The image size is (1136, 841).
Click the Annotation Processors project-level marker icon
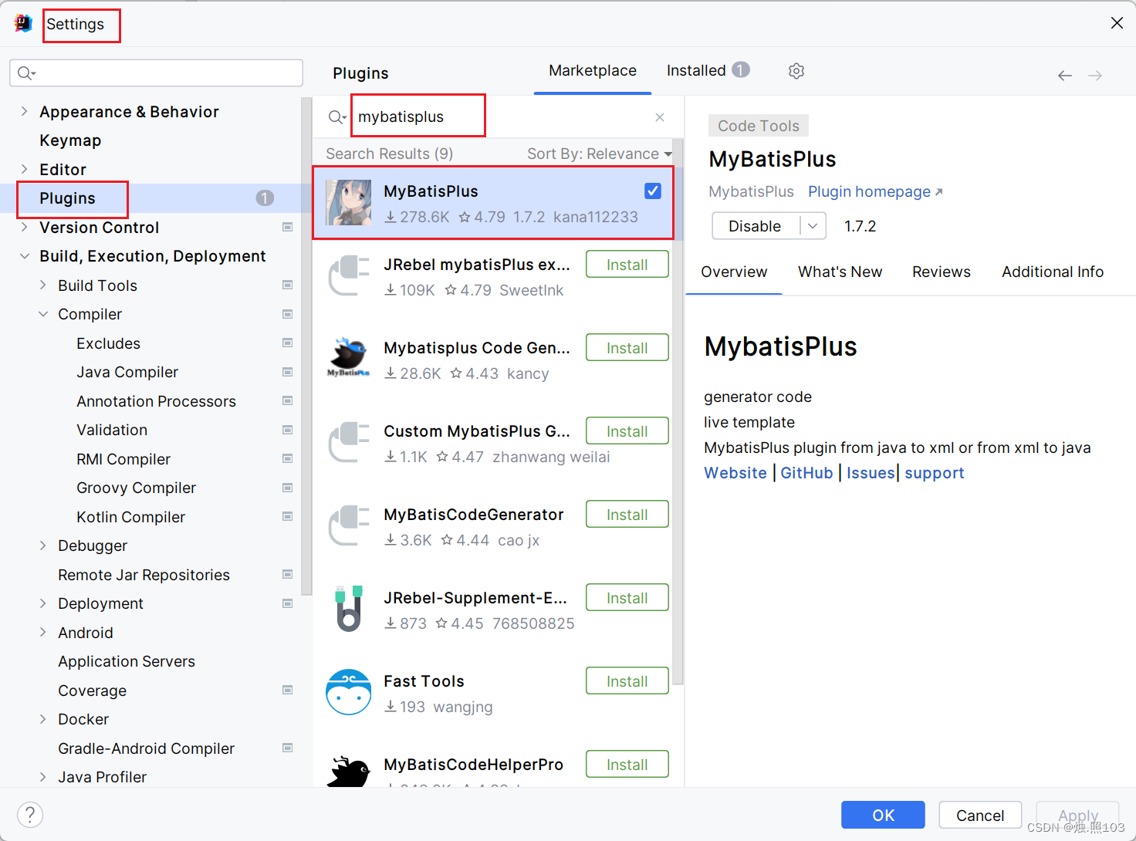click(x=288, y=400)
